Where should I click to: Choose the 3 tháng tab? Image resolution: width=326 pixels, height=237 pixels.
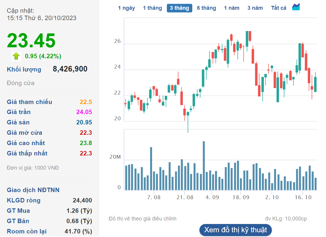(179, 8)
